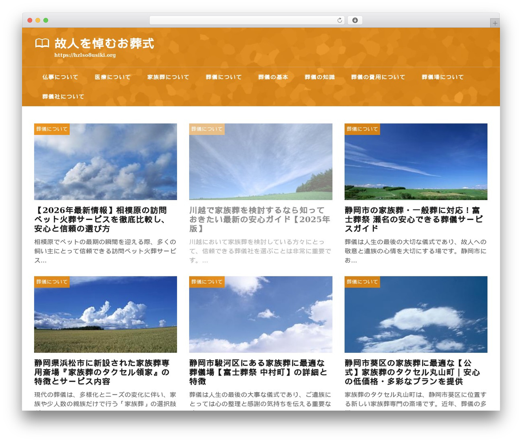Click the 葬儀について tag on the 葵区 article
The height and width of the screenshot is (442, 522).
tap(362, 282)
